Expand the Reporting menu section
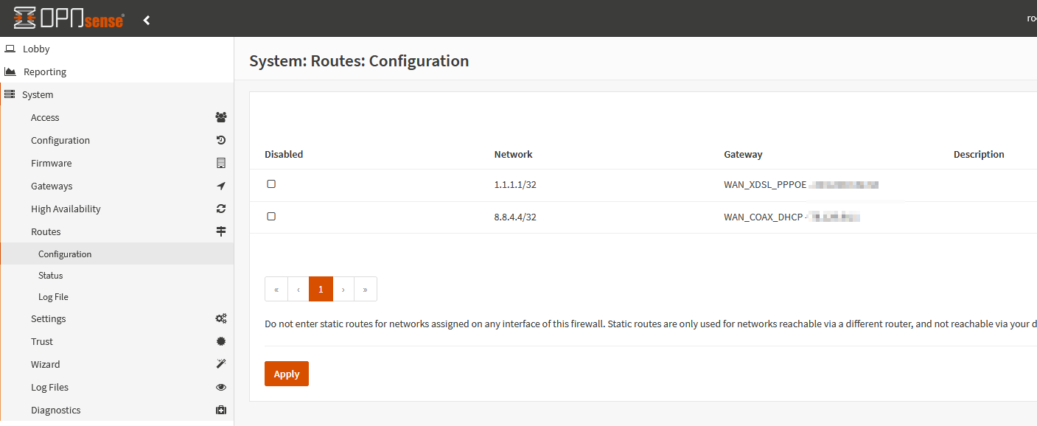The image size is (1037, 426). (x=45, y=71)
